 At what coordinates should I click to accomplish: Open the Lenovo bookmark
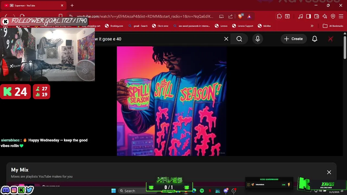point(221,26)
